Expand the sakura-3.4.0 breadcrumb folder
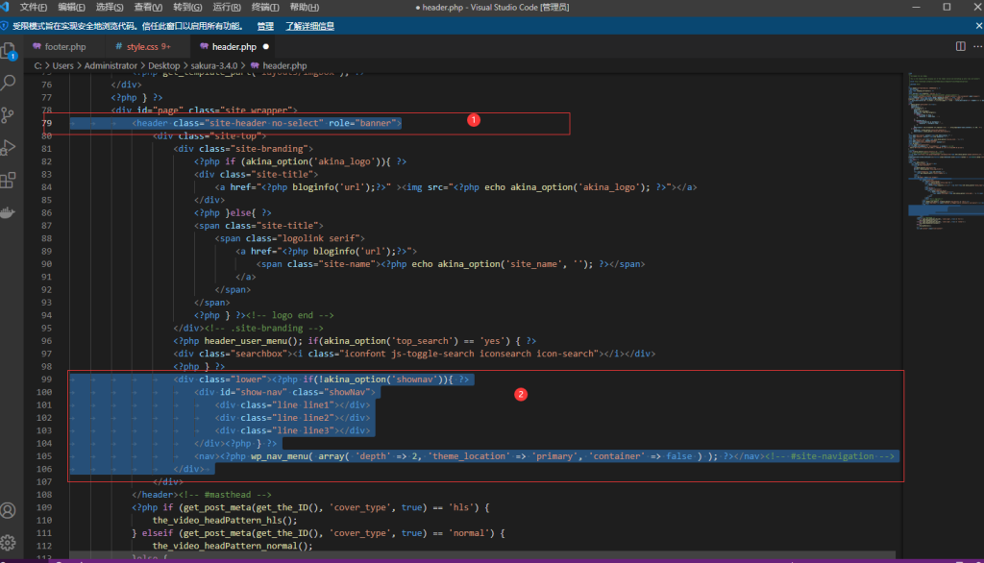This screenshot has height=563, width=984. click(214, 65)
